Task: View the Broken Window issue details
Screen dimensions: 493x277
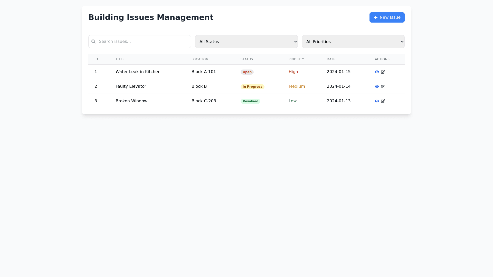Action: point(377,101)
